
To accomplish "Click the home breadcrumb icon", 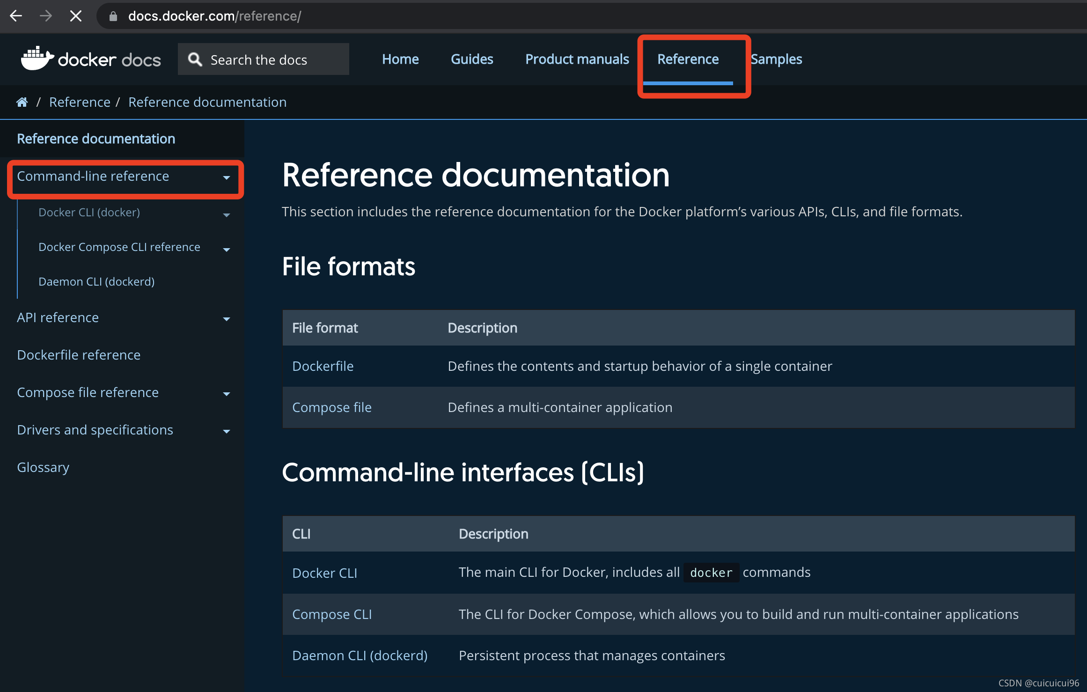I will [22, 102].
